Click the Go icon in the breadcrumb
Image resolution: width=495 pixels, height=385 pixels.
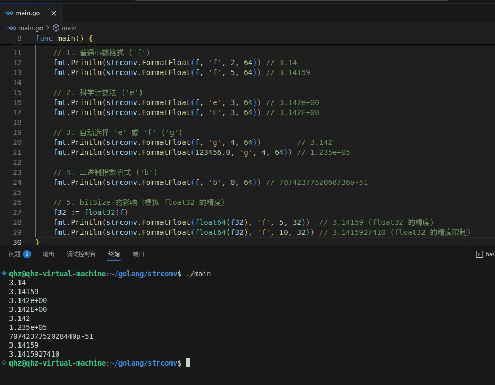(x=12, y=28)
